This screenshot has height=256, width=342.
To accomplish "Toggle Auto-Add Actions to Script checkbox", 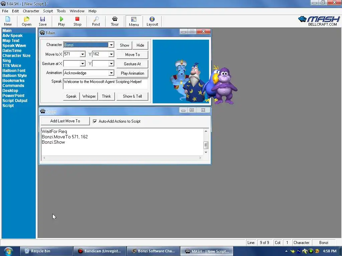I will (x=95, y=121).
